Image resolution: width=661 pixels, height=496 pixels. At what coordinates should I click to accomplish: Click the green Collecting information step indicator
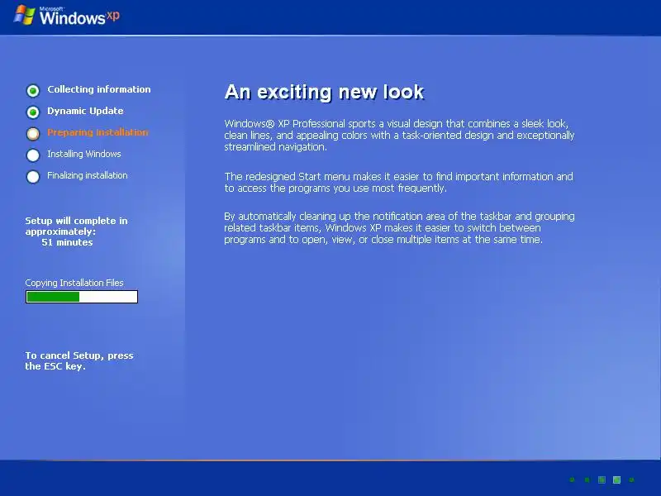33,90
